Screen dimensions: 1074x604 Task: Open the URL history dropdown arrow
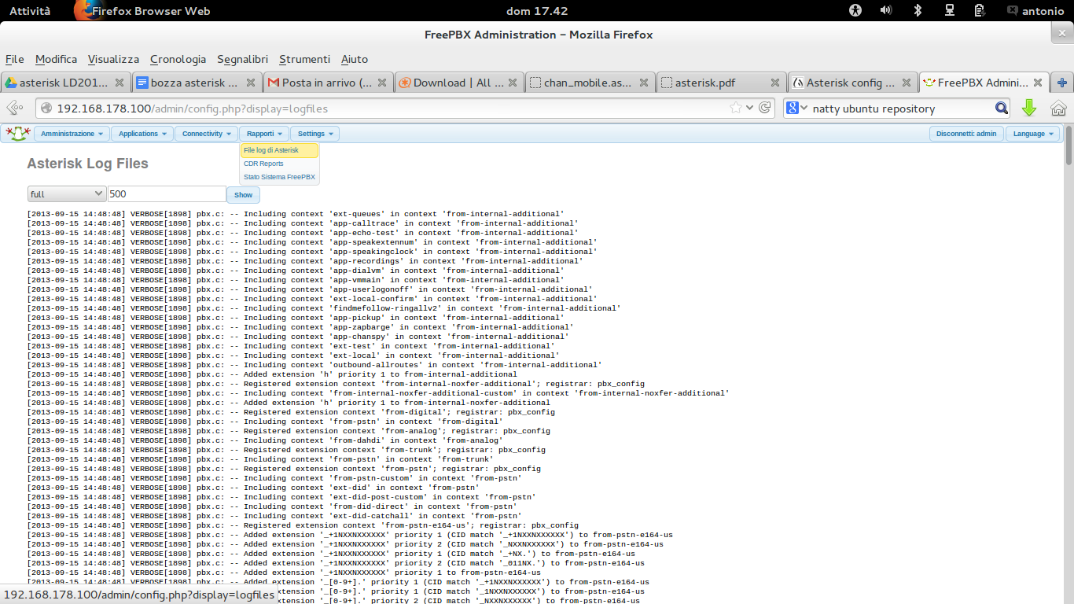749,108
